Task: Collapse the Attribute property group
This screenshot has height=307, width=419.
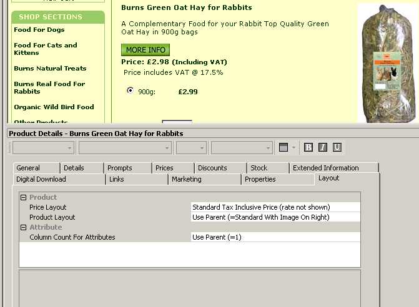Action: tap(23, 227)
